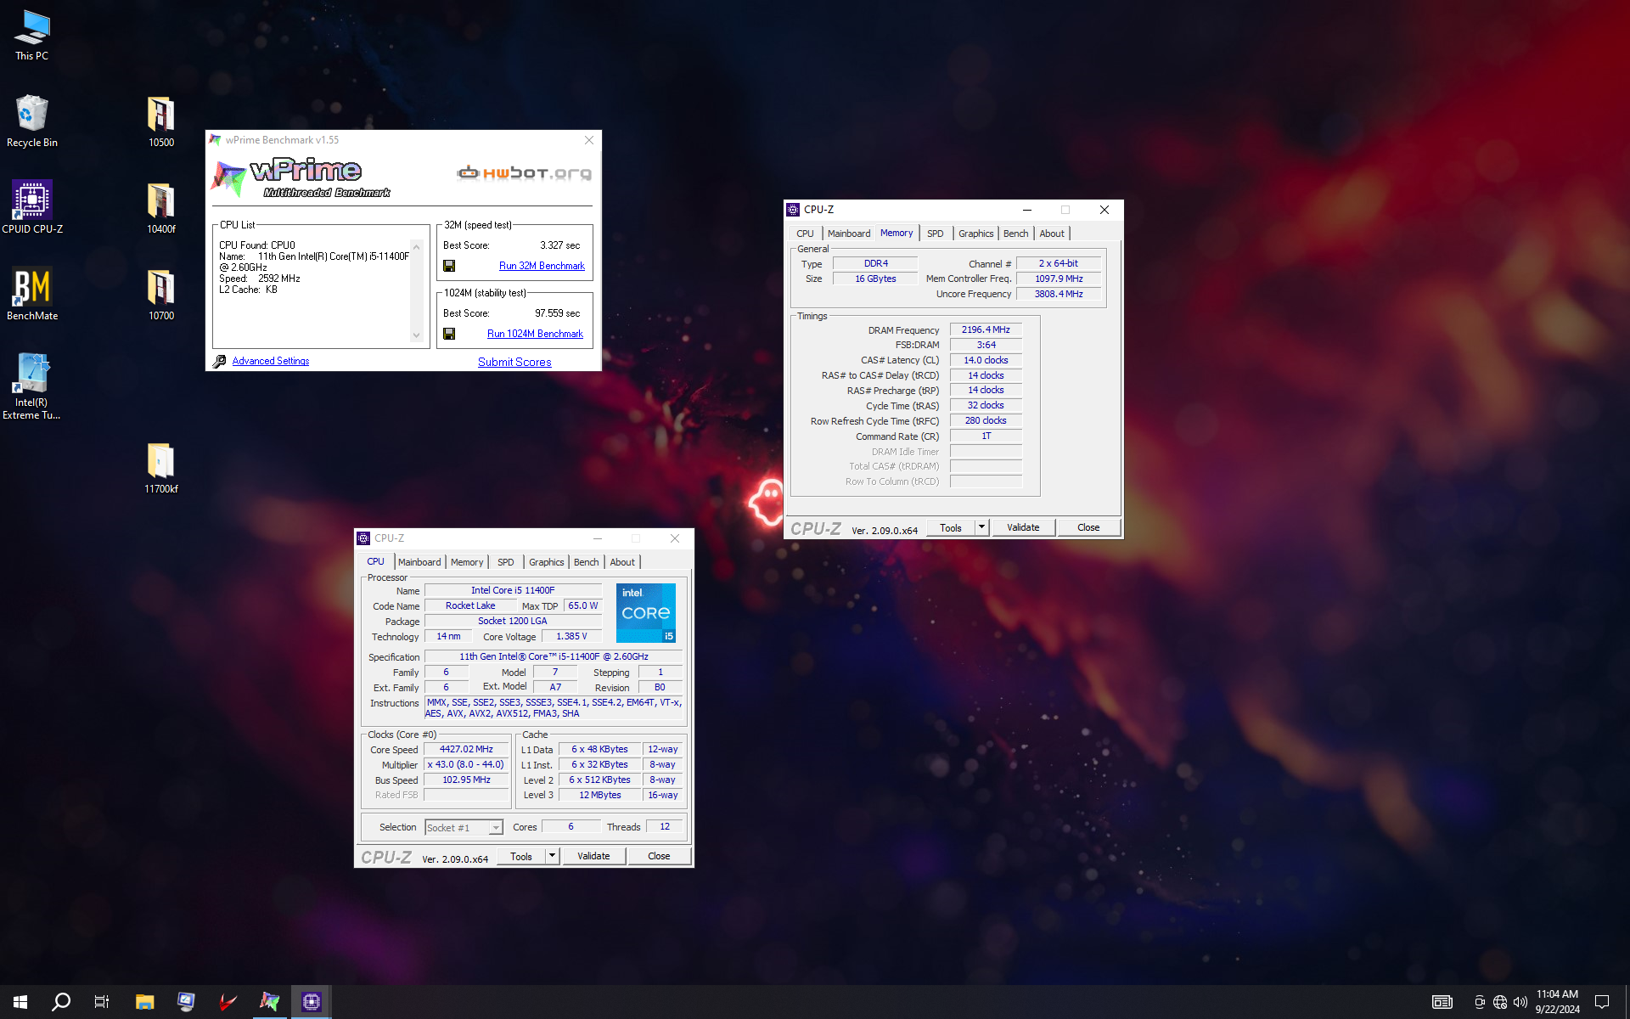Click the CPU List scroll up arrow
Screen dimensions: 1630x1019
[x=416, y=246]
